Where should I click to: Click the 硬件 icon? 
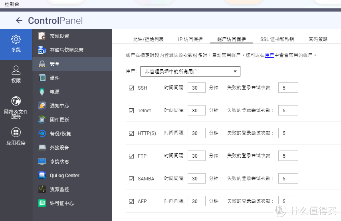[x=42, y=78]
